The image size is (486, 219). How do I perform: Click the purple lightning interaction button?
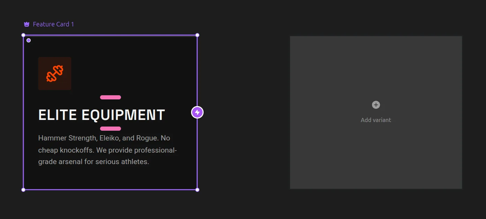tap(197, 112)
